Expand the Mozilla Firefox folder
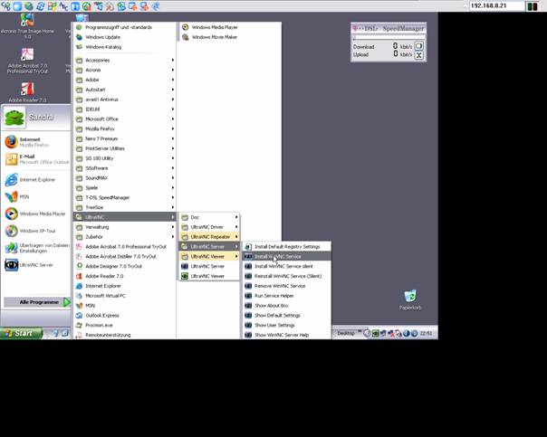This screenshot has height=437, width=547. coord(125,129)
